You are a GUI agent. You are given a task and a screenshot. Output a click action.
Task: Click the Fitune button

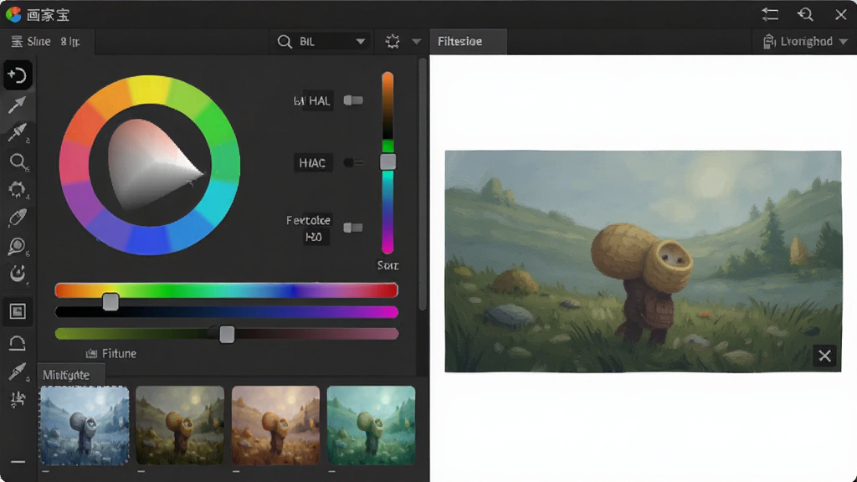(x=111, y=354)
